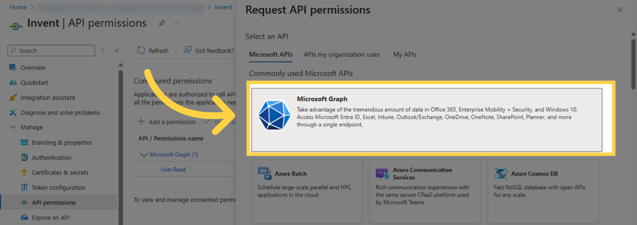The image size is (637, 225).
Task: Click the Request API permissions panel scrollbar
Action: point(633,64)
